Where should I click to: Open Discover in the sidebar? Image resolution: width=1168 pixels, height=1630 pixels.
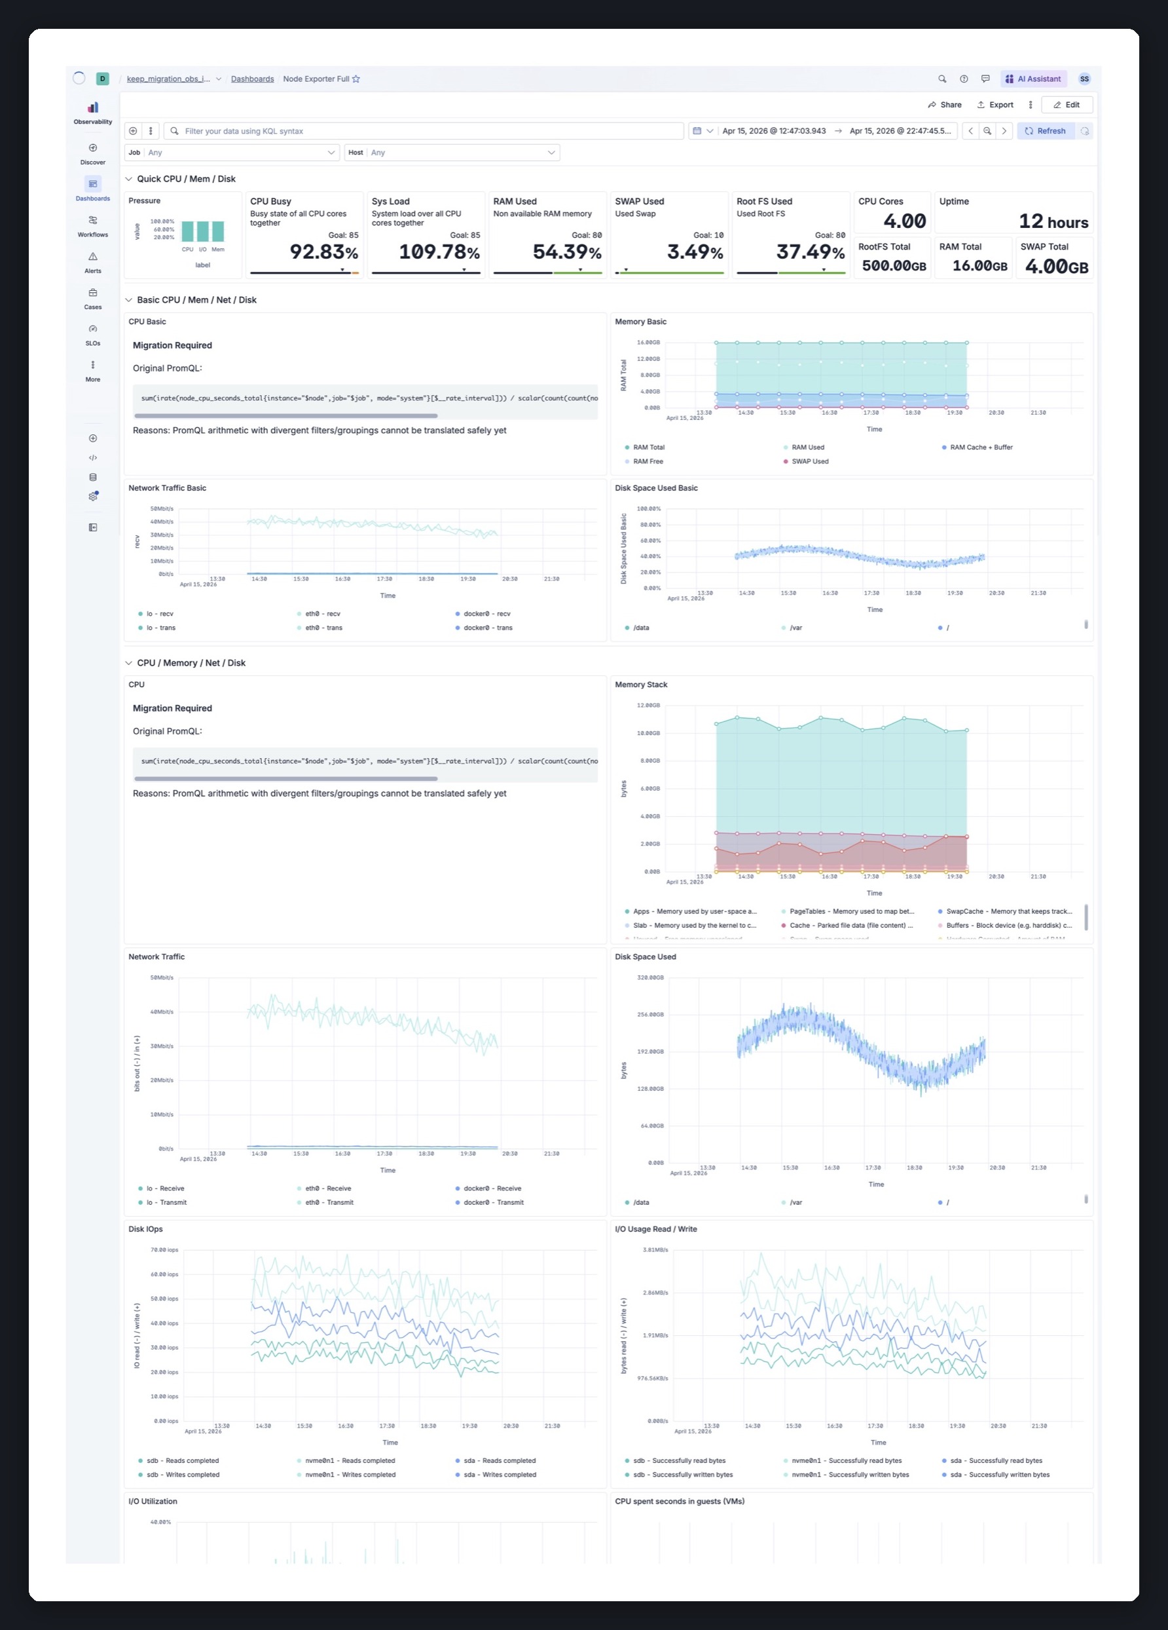(x=93, y=154)
